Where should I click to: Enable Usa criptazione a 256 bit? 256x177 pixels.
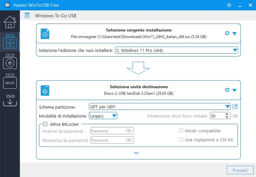(x=181, y=140)
